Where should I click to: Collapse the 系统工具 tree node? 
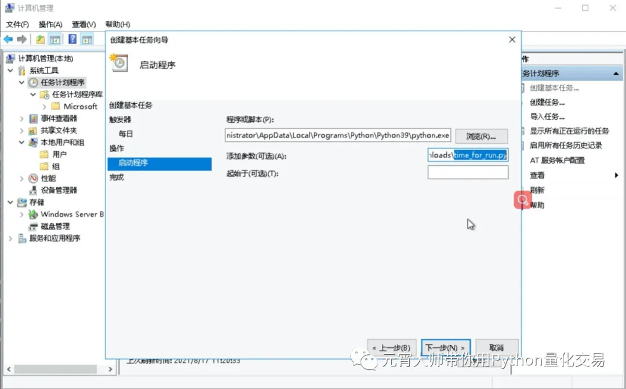(11, 71)
